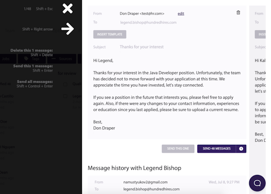The image size is (271, 194).
Task: Edit the Subject field text
Action: pyautogui.click(x=142, y=47)
